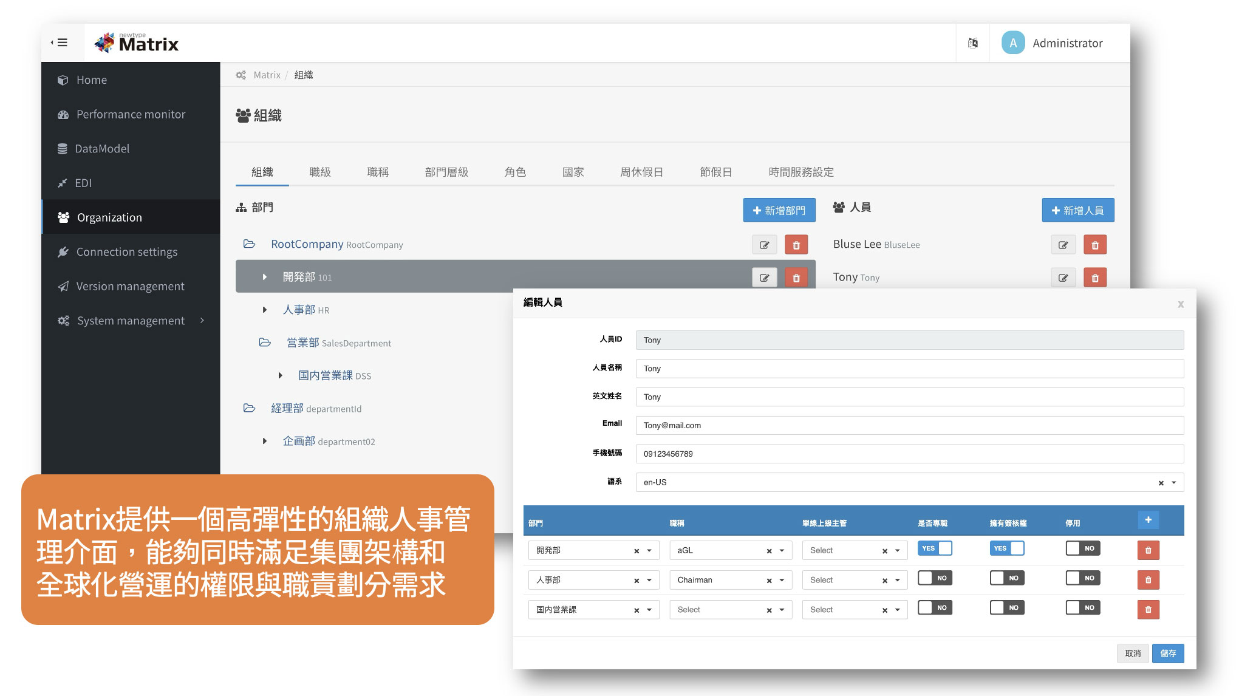1239x696 pixels.
Task: Open the aGL job title dropdown
Action: click(x=782, y=551)
